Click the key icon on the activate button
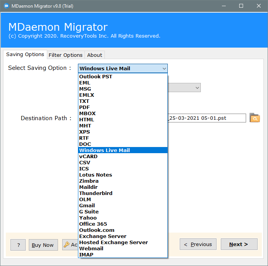Image resolution: width=268 pixels, height=266 pixels. [x=66, y=245]
